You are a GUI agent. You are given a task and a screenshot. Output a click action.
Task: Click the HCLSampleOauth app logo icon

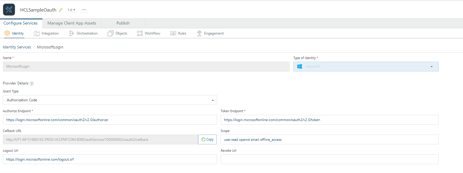[9, 10]
